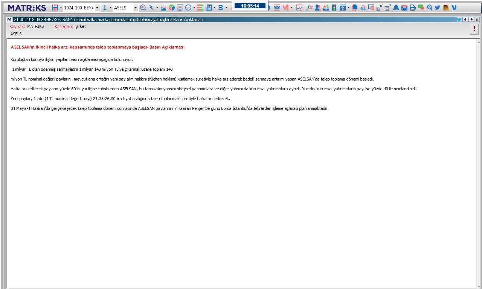Screen dimensions: 482x289
Task: Open the news page layout icon
Action: [x=209, y=8]
